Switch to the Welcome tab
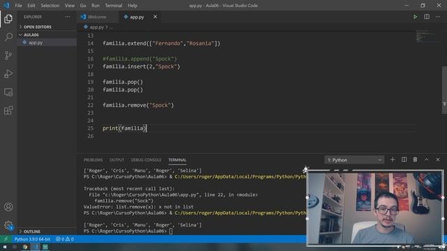 point(97,17)
